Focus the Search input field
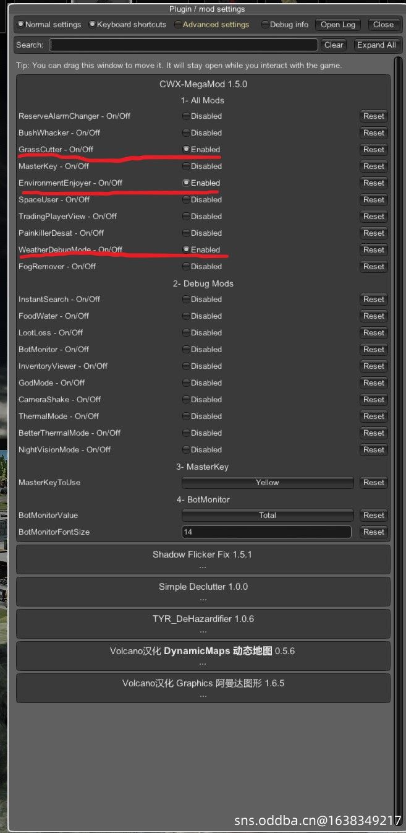 tap(184, 45)
